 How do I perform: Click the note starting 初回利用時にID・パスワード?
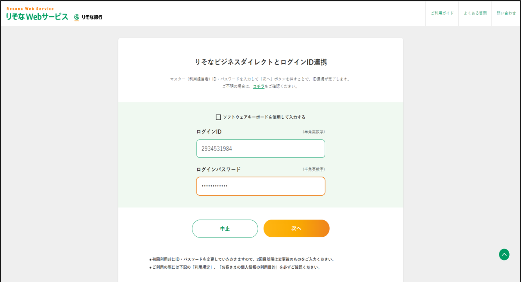242,259
